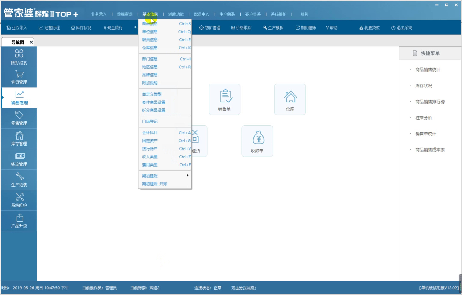Expand the 期初建账 submenu arrow

[x=188, y=175]
